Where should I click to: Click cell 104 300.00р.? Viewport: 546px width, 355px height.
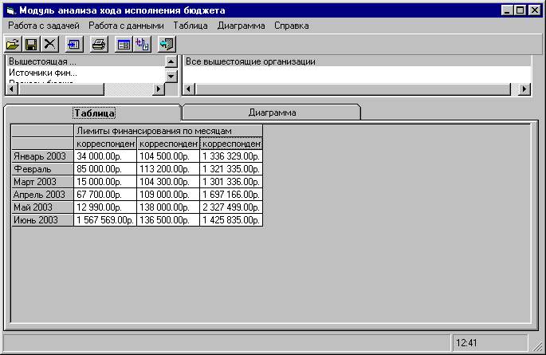point(168,182)
